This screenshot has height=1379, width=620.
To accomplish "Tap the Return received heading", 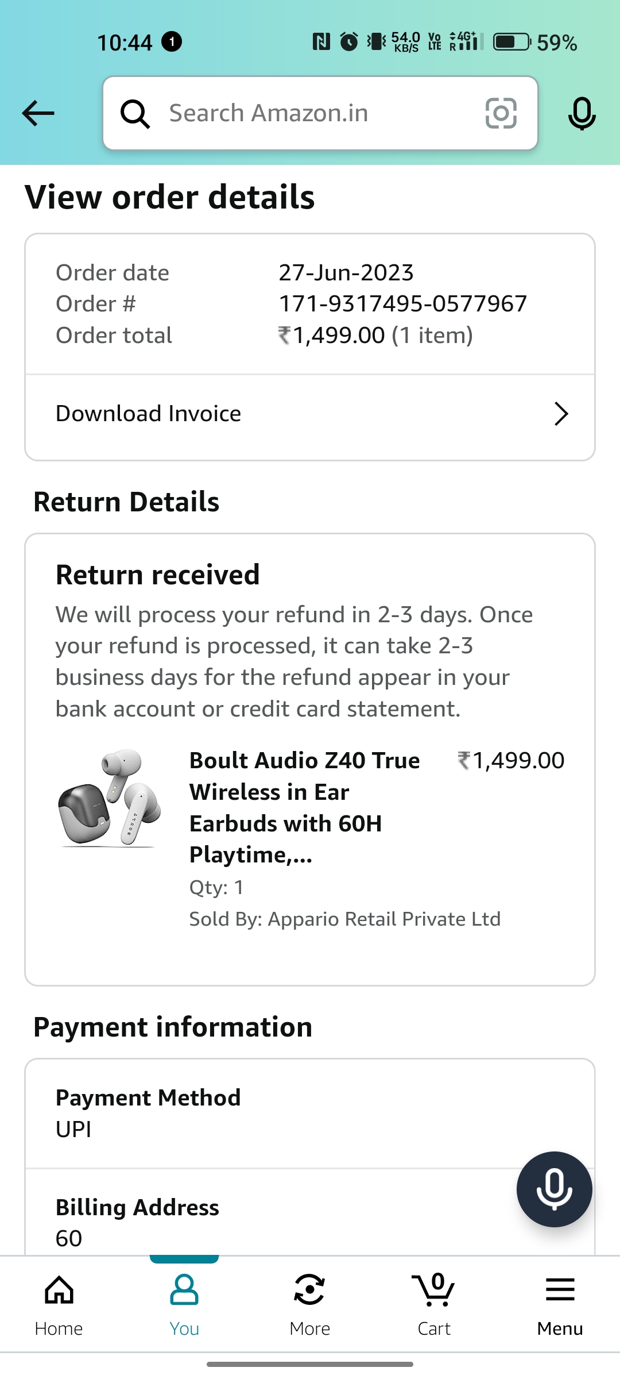I will 158,575.
